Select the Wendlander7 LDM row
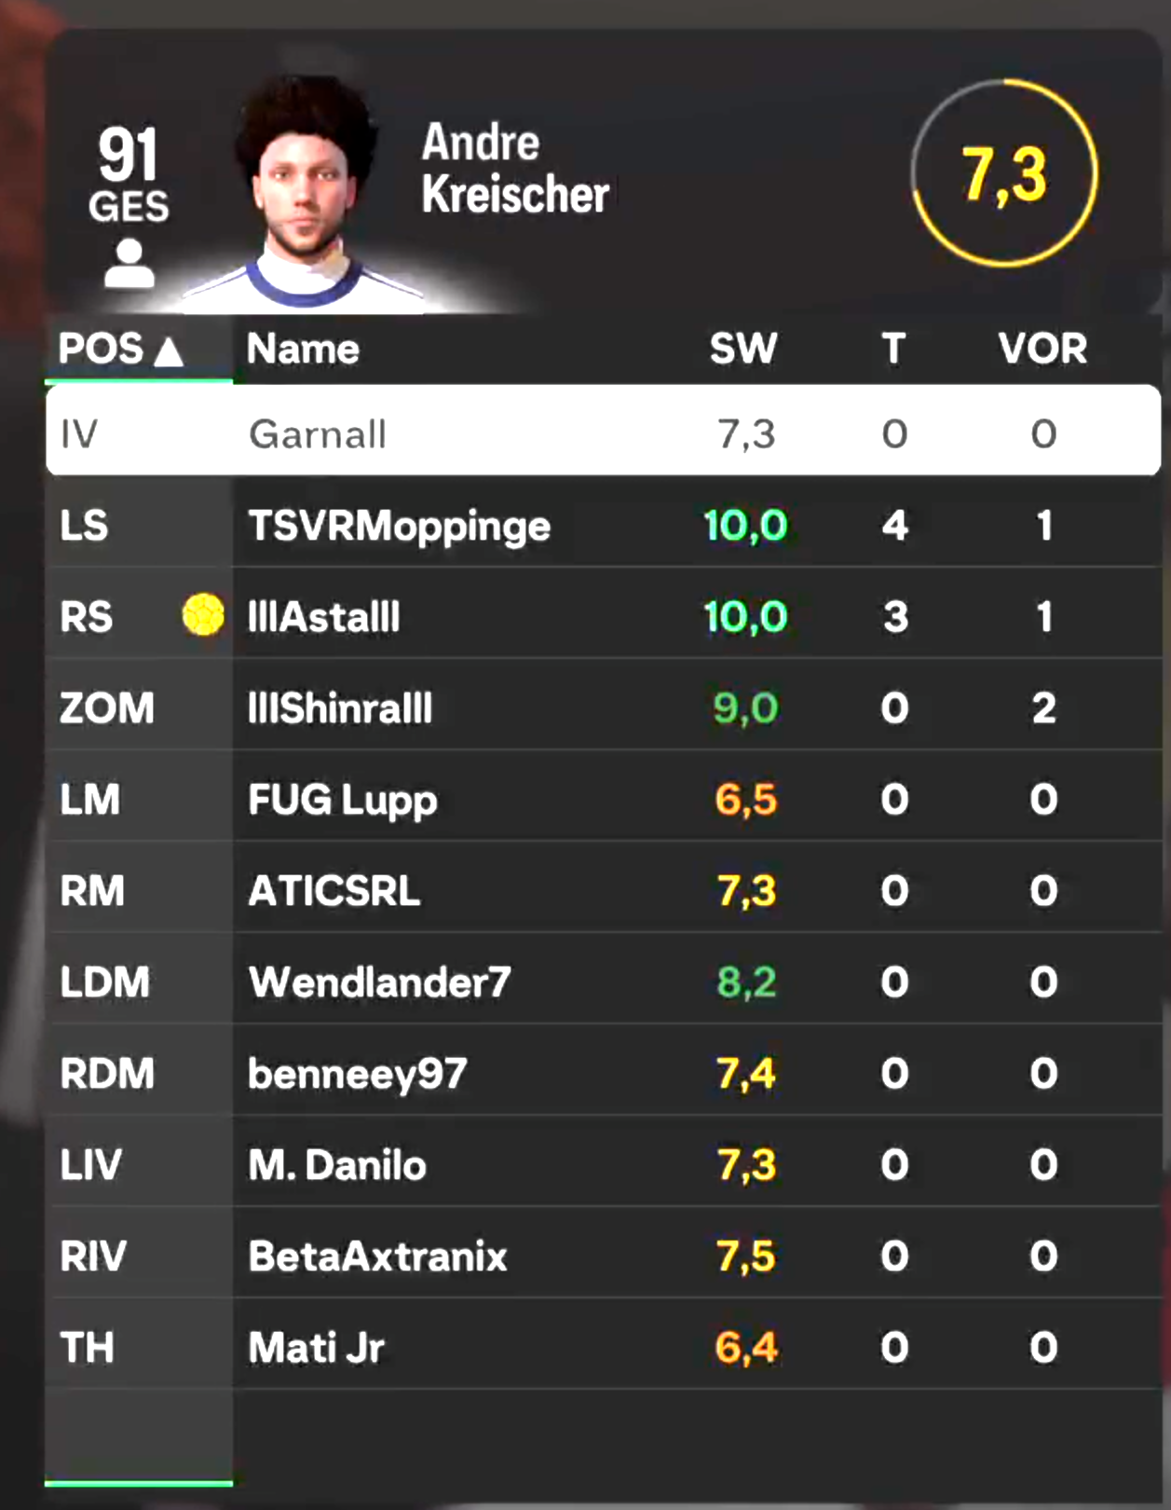This screenshot has width=1171, height=1510. click(x=604, y=981)
